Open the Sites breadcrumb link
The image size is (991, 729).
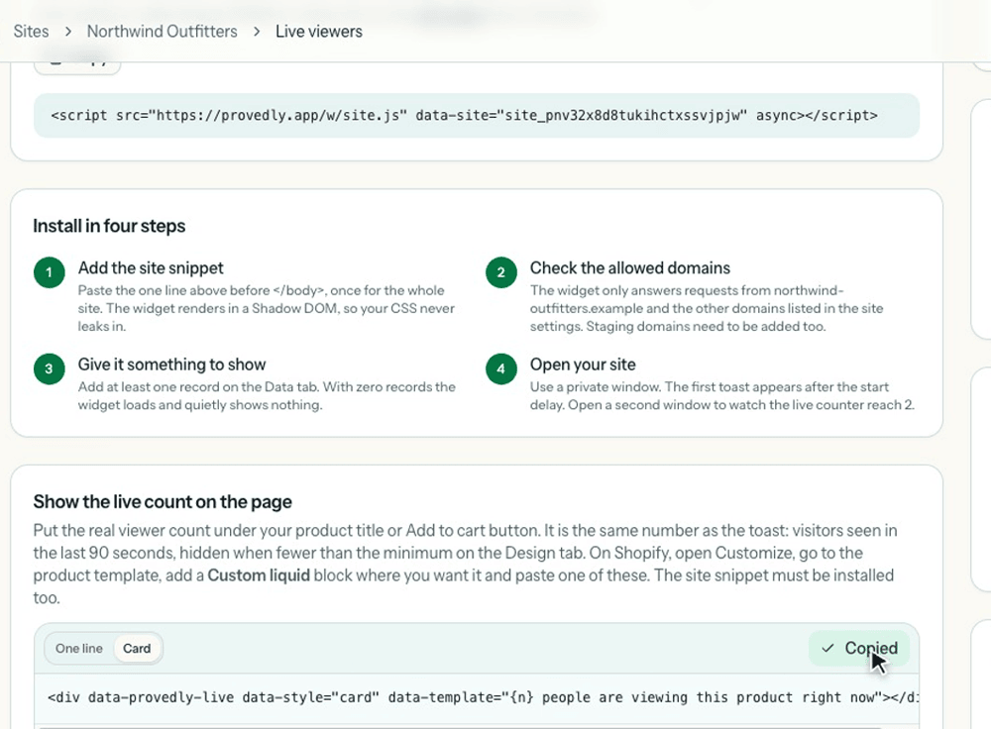pyautogui.click(x=31, y=31)
